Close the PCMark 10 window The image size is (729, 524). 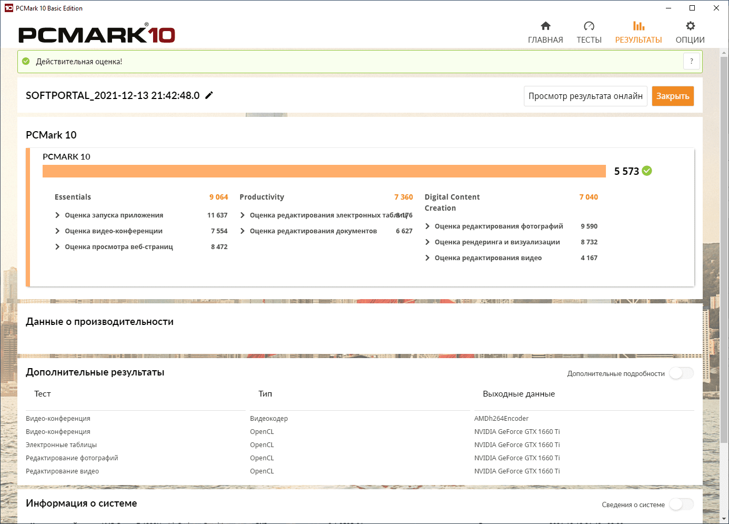716,8
